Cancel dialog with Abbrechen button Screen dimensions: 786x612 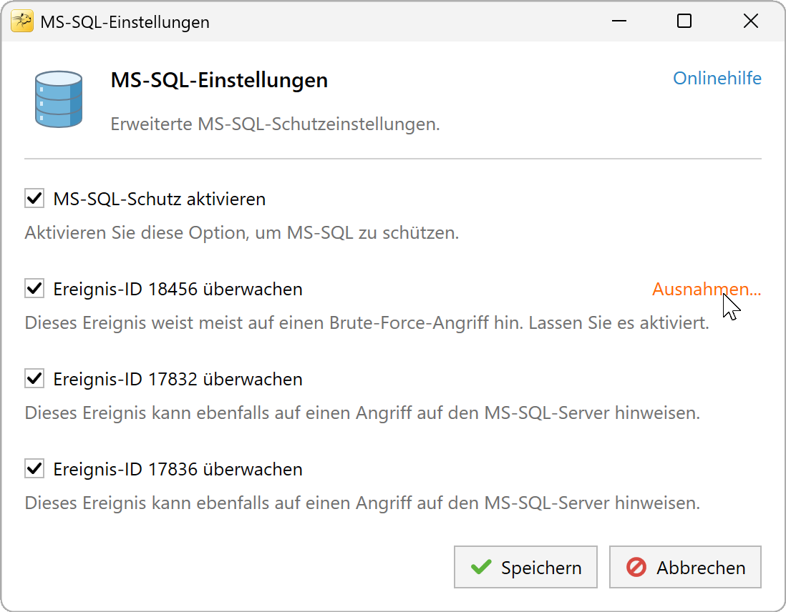(685, 567)
